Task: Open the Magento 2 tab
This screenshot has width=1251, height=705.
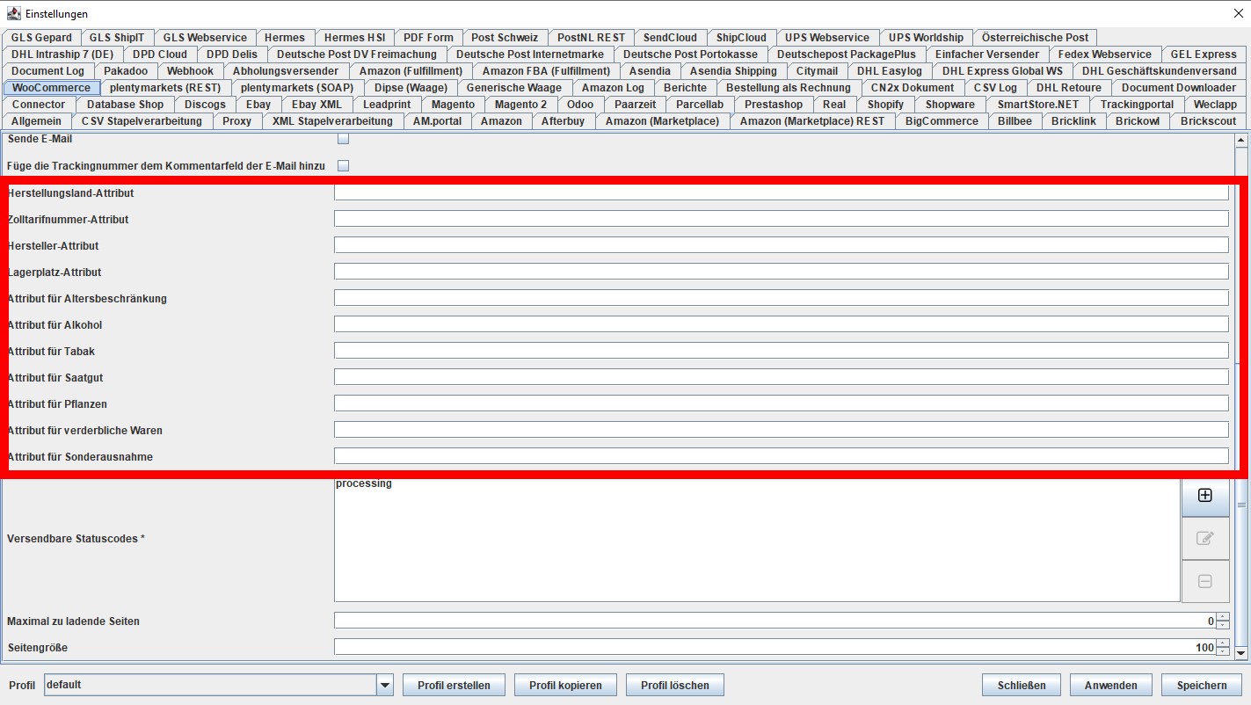Action: tap(520, 105)
